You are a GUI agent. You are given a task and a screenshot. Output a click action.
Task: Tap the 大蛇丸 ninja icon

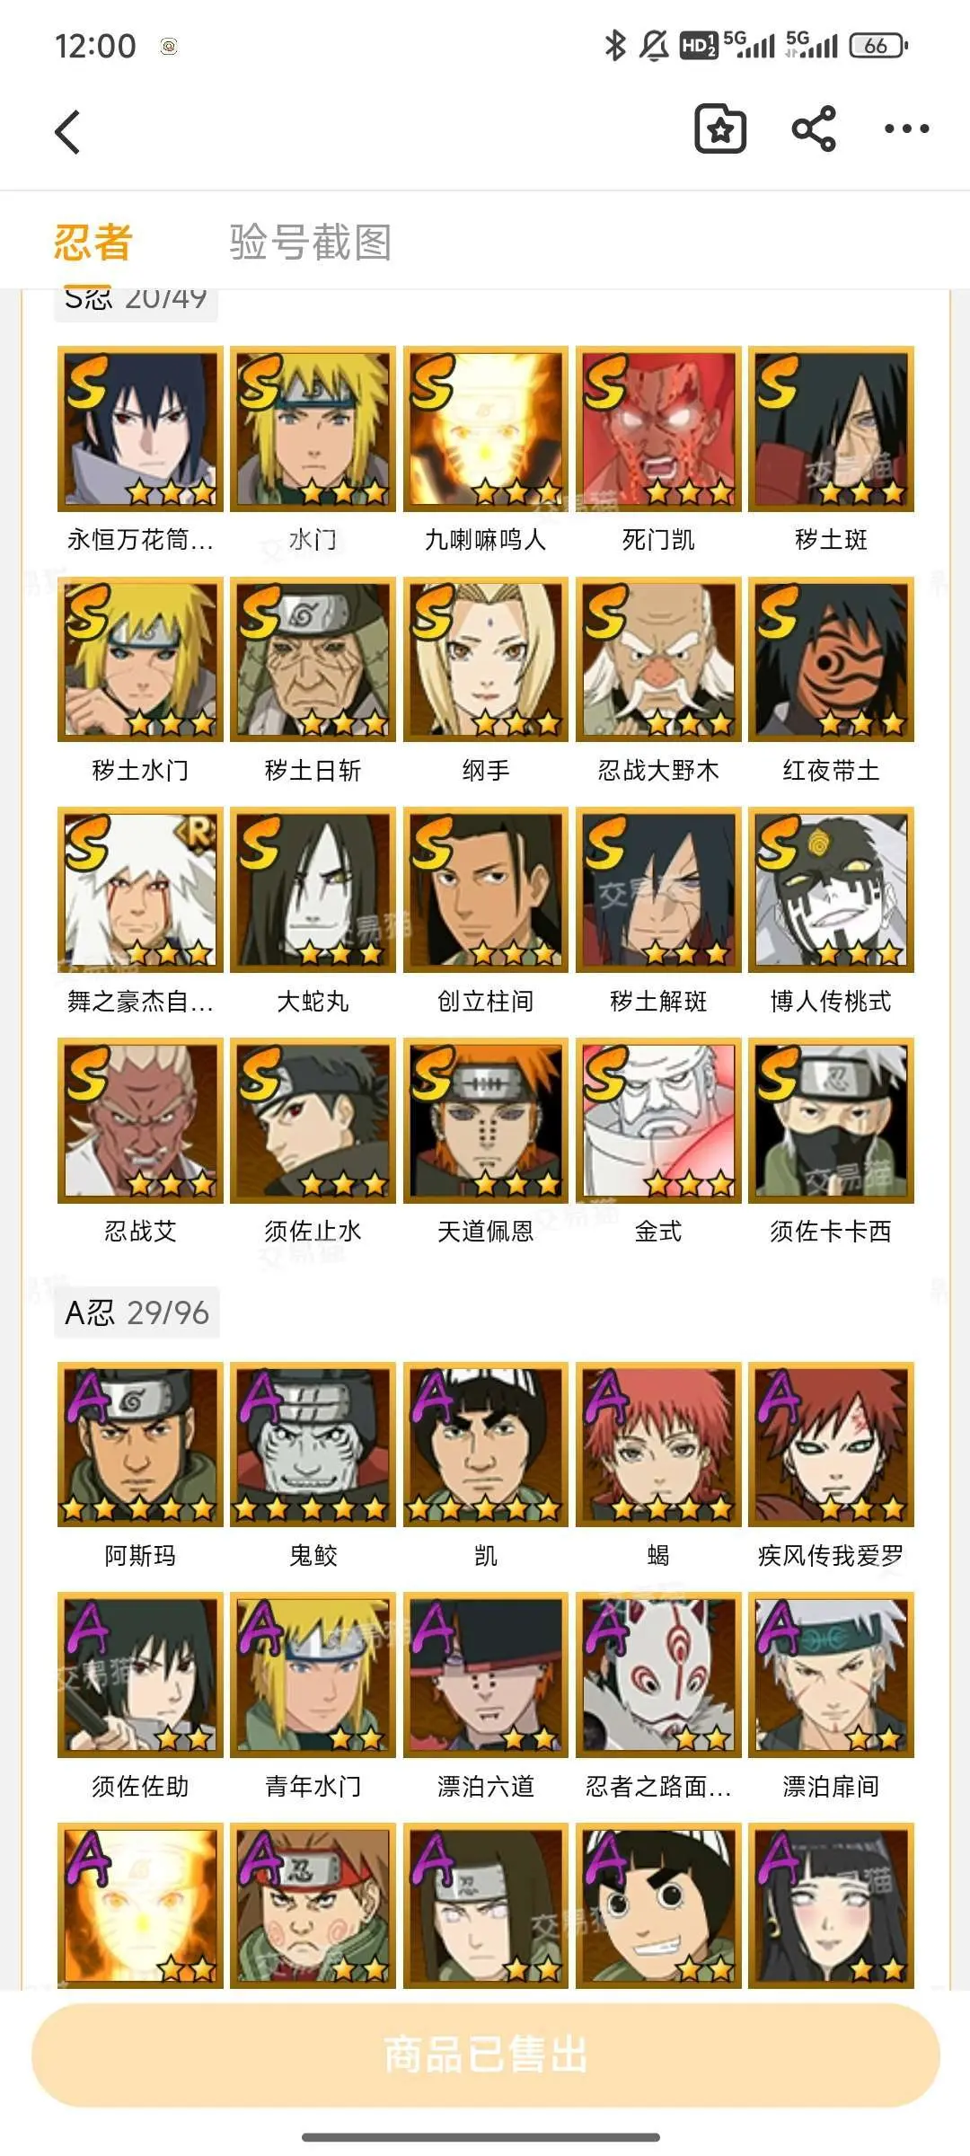coord(313,889)
